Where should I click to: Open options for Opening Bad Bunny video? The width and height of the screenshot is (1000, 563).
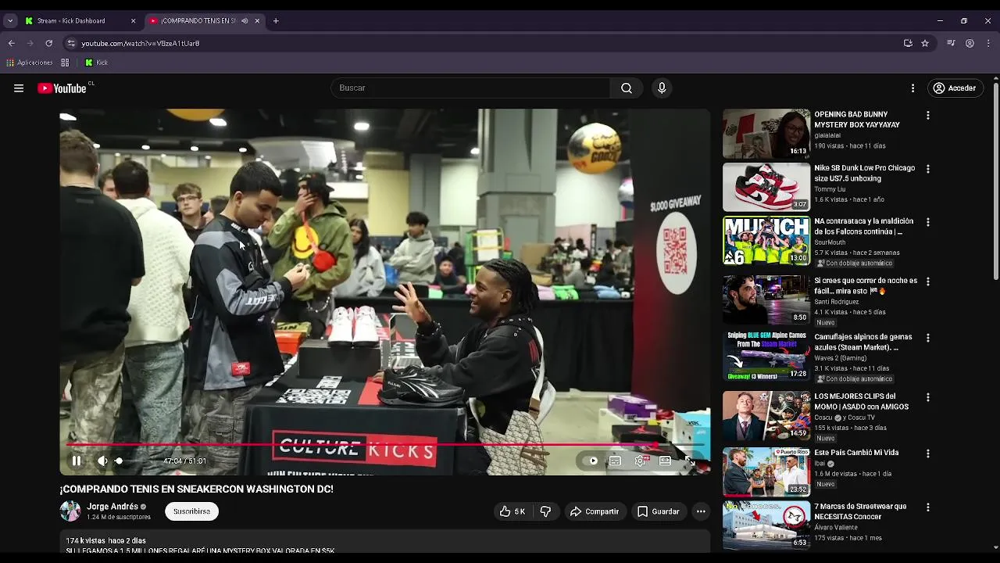point(928,115)
